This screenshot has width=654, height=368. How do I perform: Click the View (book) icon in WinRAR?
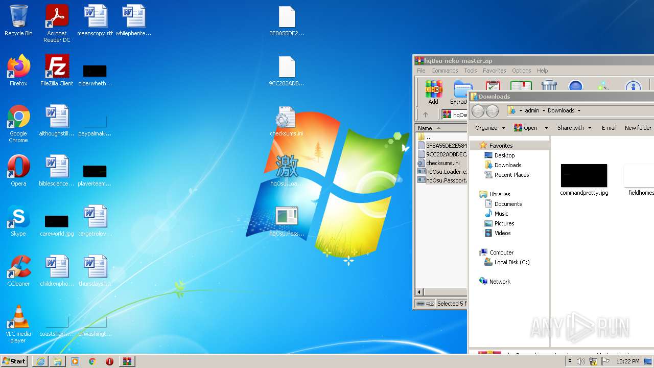(521, 86)
